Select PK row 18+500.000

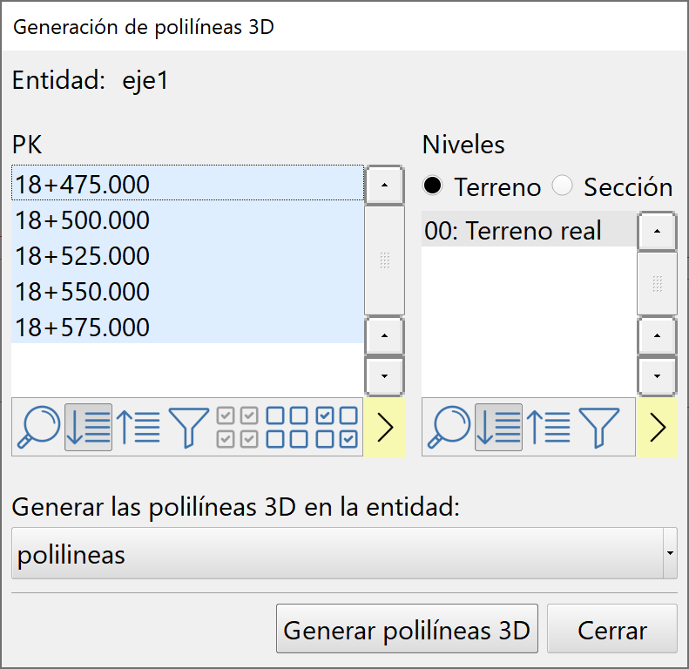tap(187, 220)
